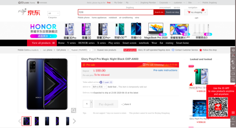Open the HONOR series menu item

click(86, 43)
